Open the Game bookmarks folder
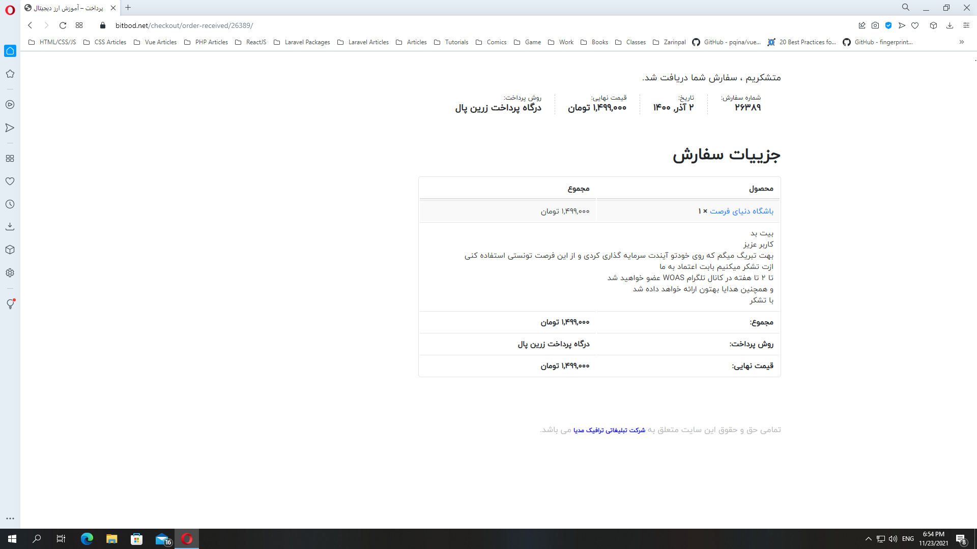The height and width of the screenshot is (549, 977). [x=527, y=42]
